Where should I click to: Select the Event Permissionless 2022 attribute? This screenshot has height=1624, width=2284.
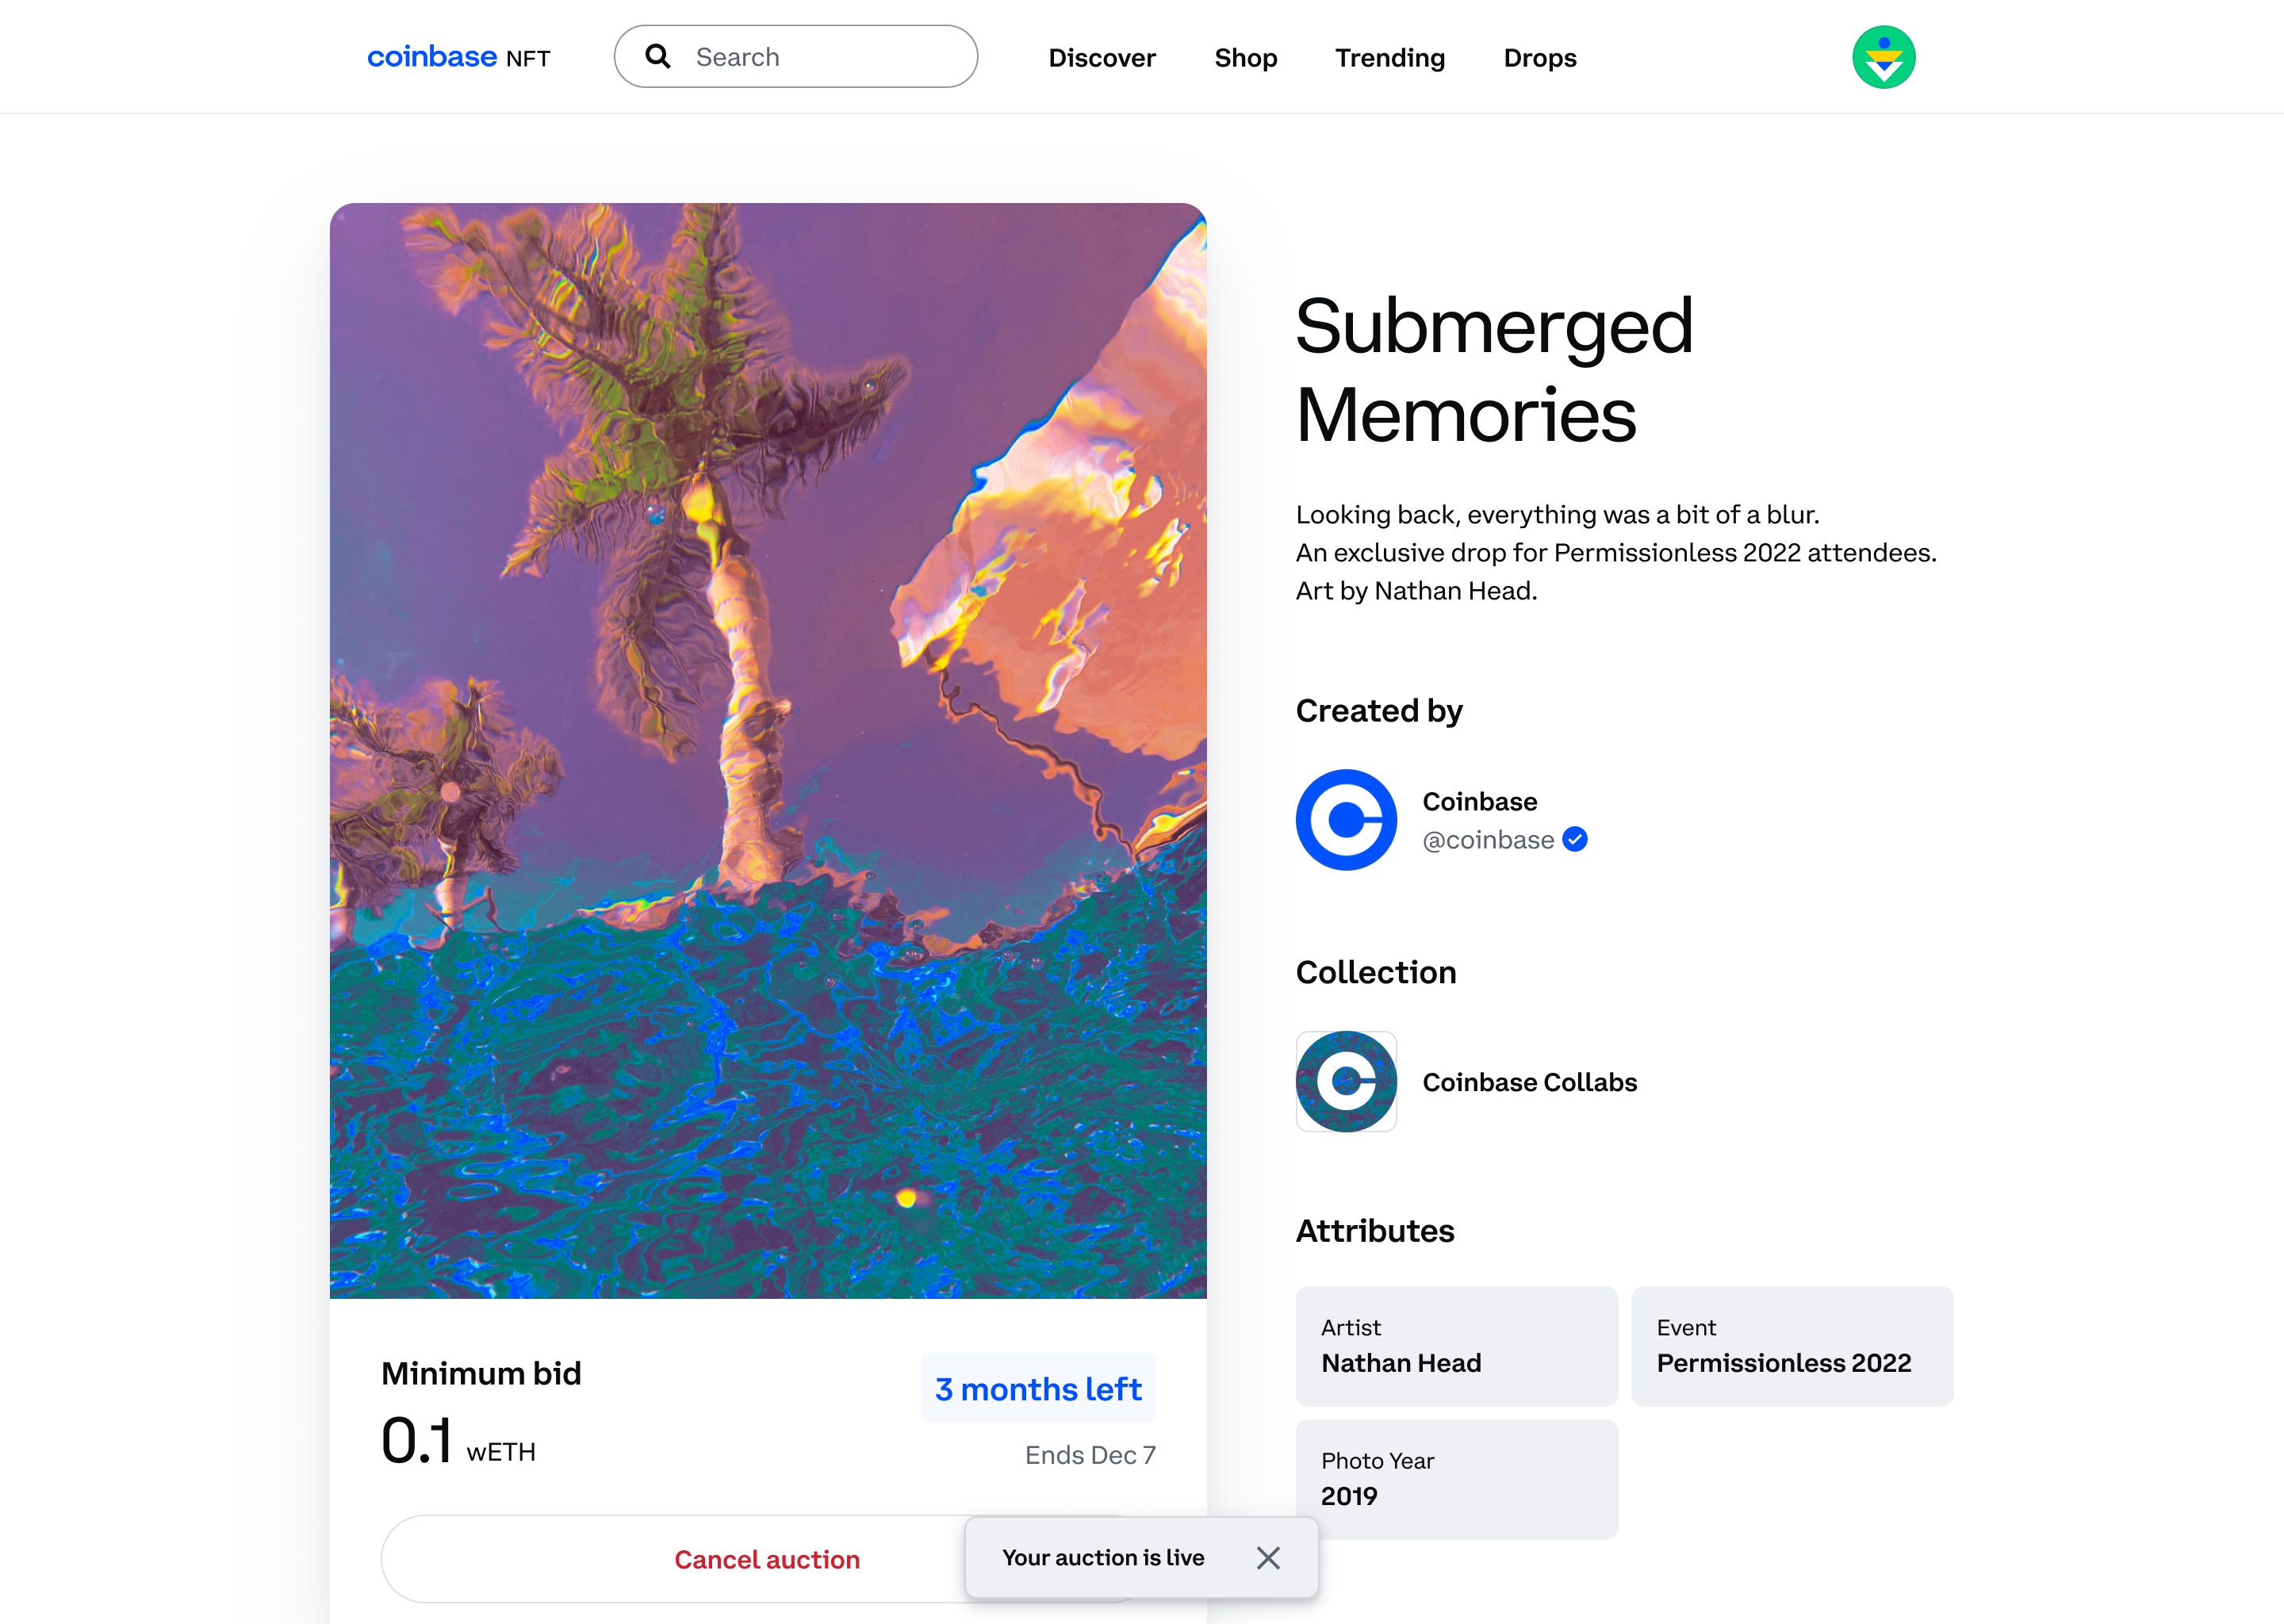pyautogui.click(x=1791, y=1346)
